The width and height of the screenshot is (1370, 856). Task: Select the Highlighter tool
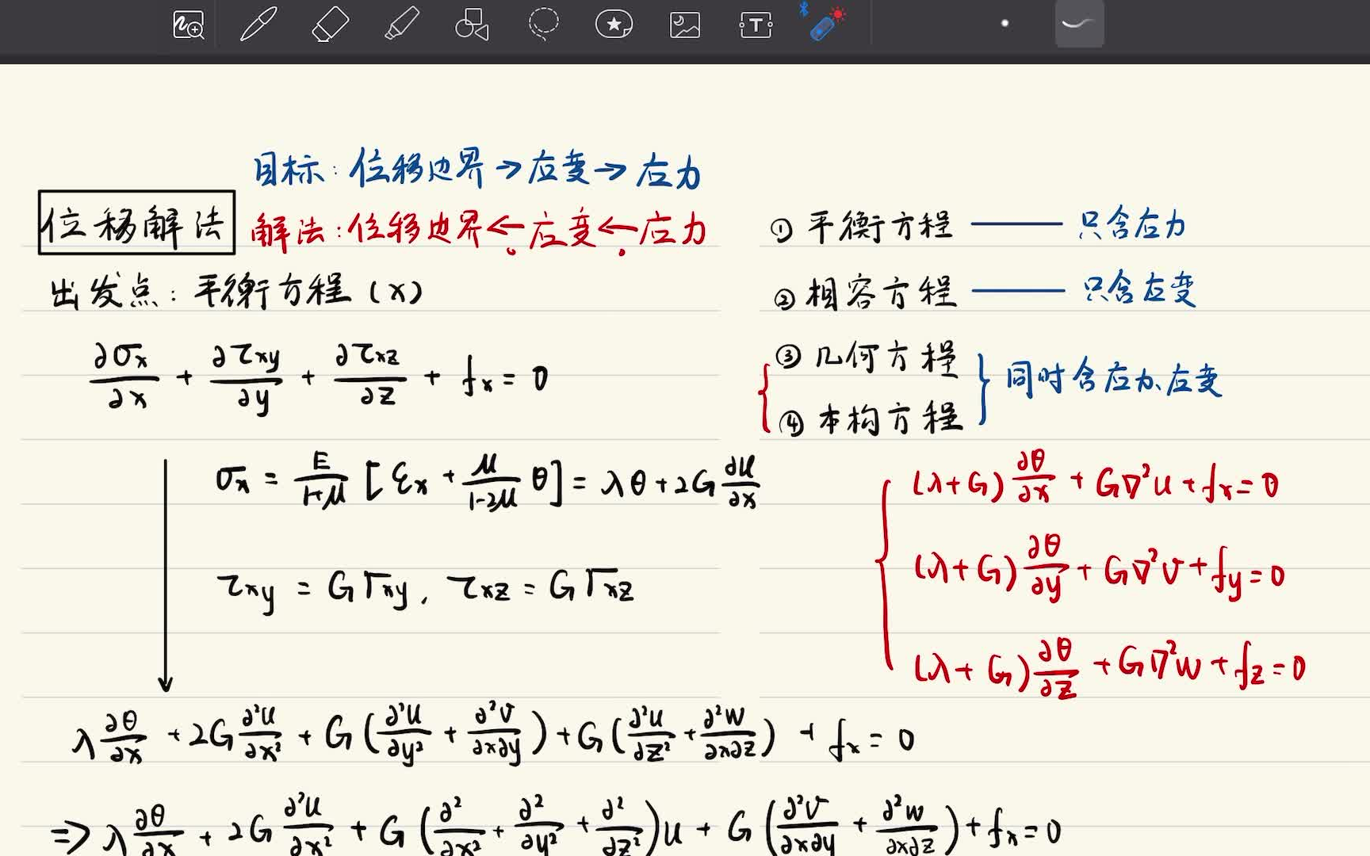point(402,24)
